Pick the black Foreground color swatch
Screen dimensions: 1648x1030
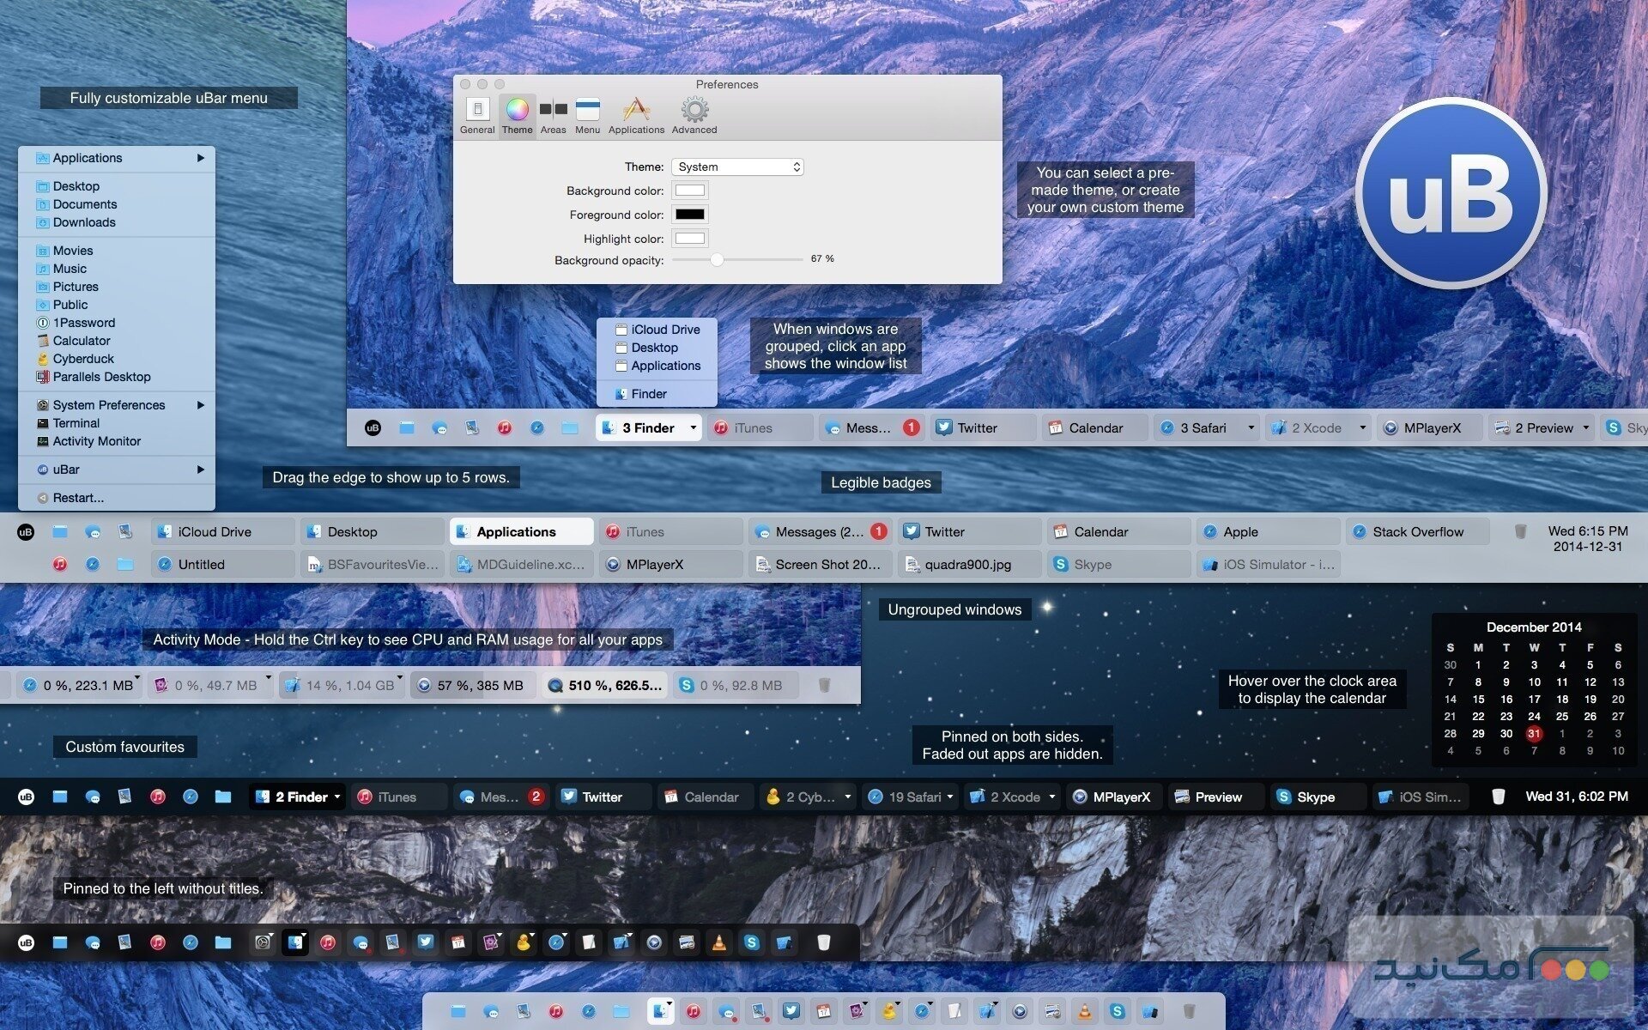(689, 215)
